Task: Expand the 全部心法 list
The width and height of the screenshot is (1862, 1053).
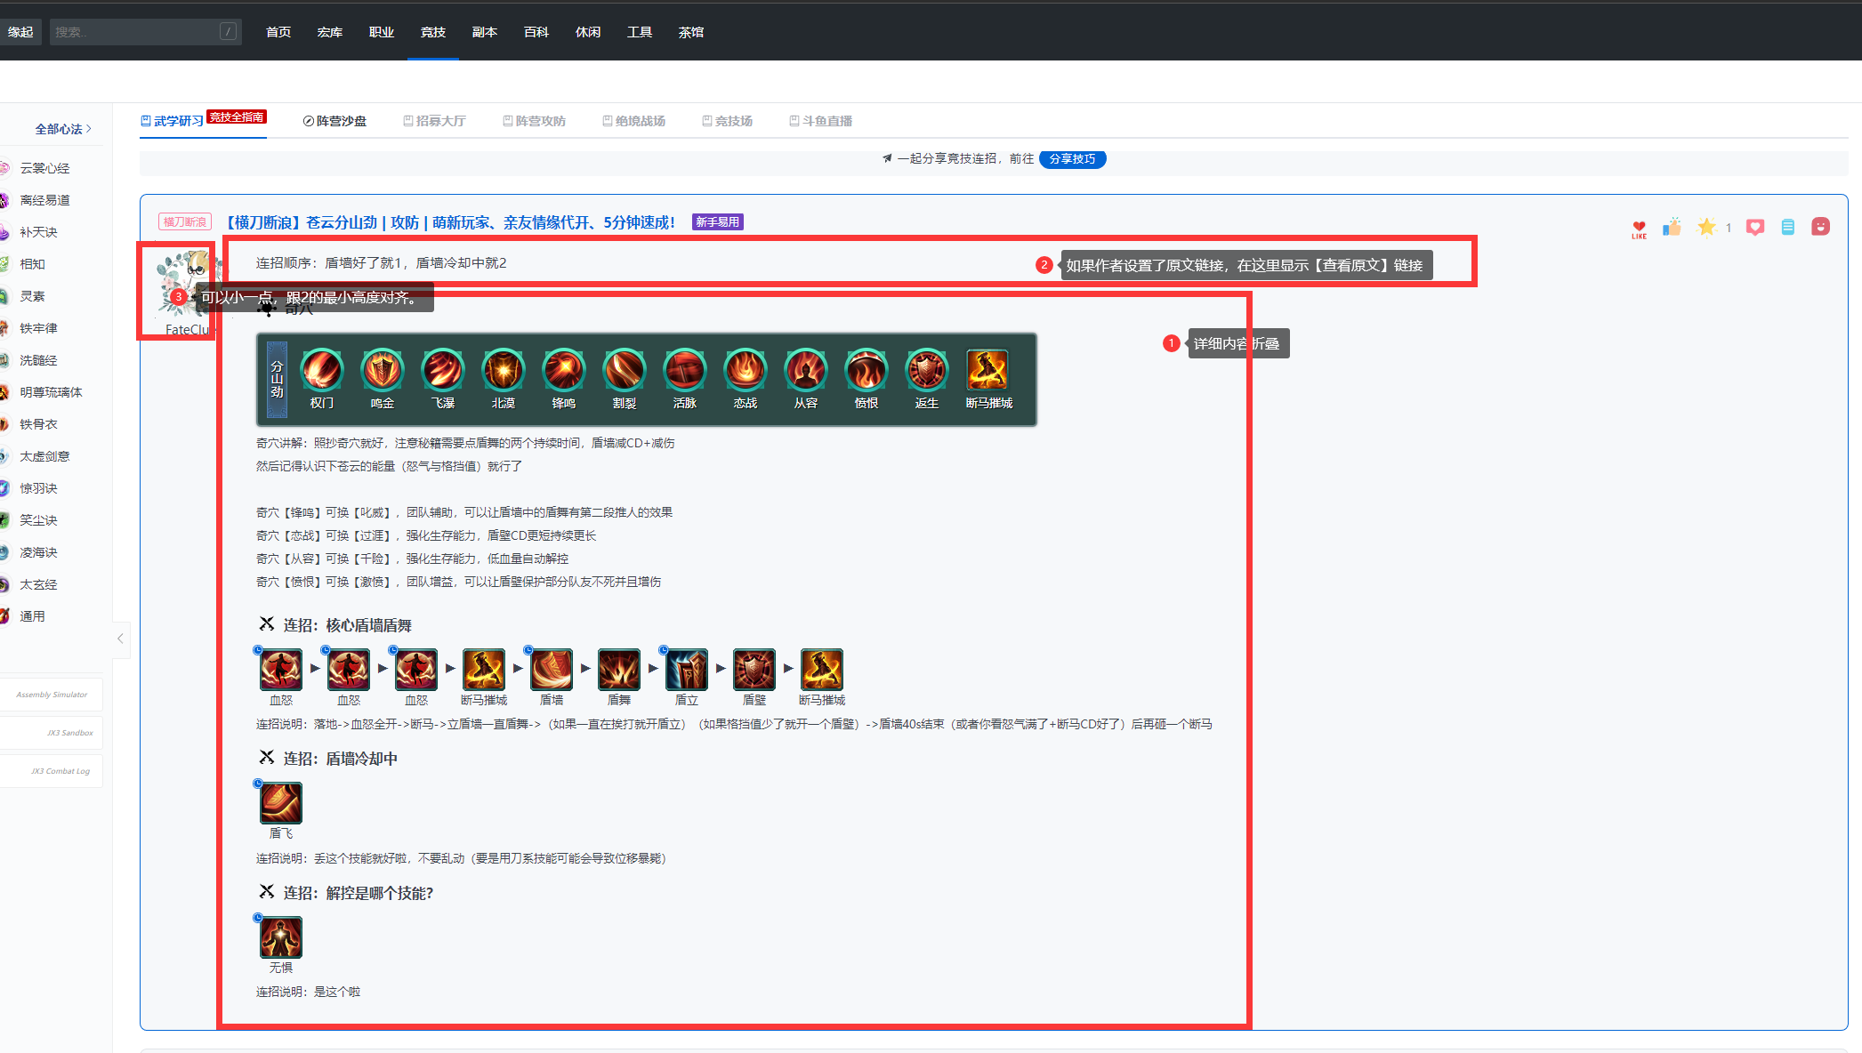Action: 60,128
